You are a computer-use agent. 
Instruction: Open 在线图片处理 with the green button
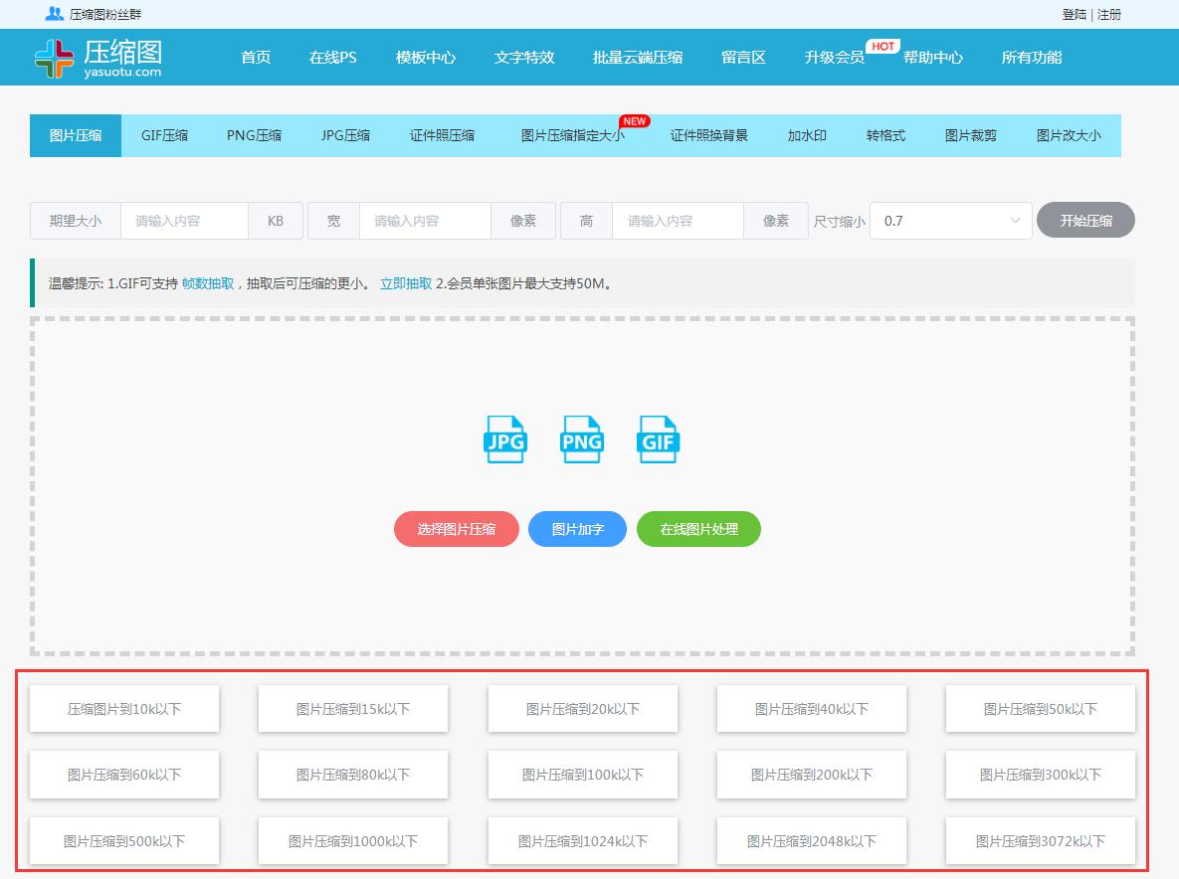[698, 529]
